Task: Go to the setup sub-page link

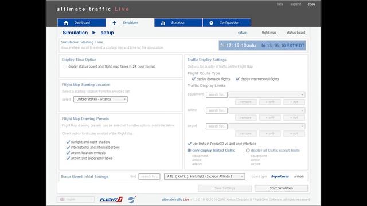Action: pos(242,33)
